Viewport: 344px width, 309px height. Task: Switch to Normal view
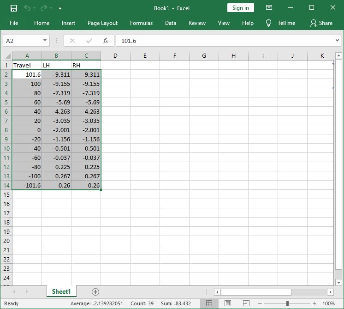[209, 303]
